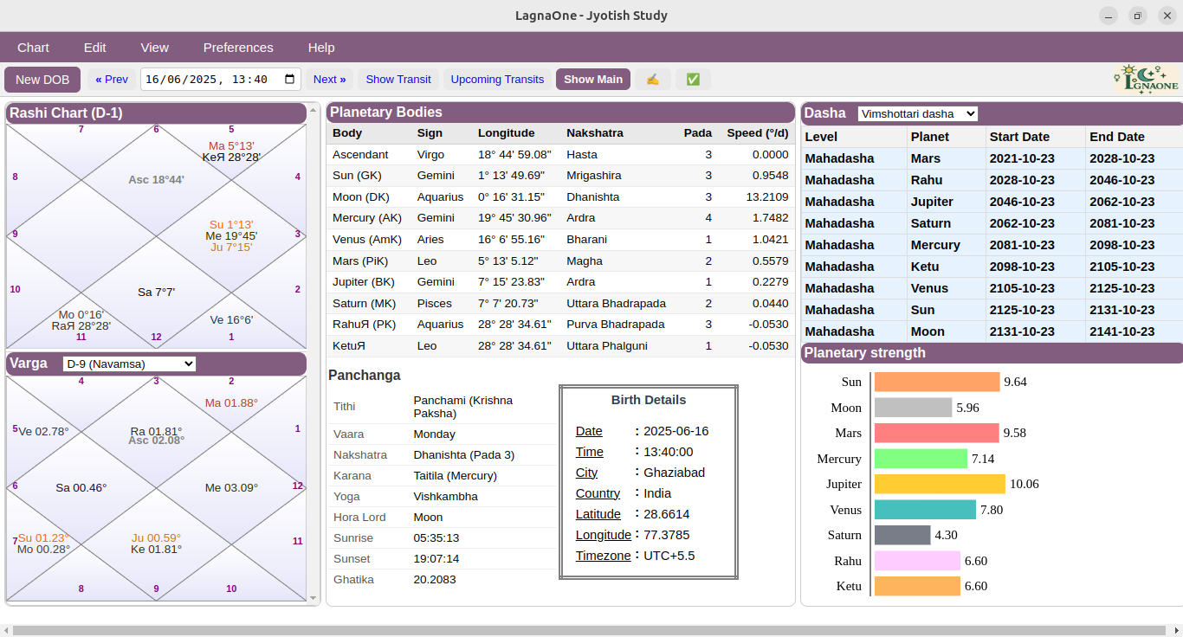Click the Speed (°/d) column header

pos(758,133)
